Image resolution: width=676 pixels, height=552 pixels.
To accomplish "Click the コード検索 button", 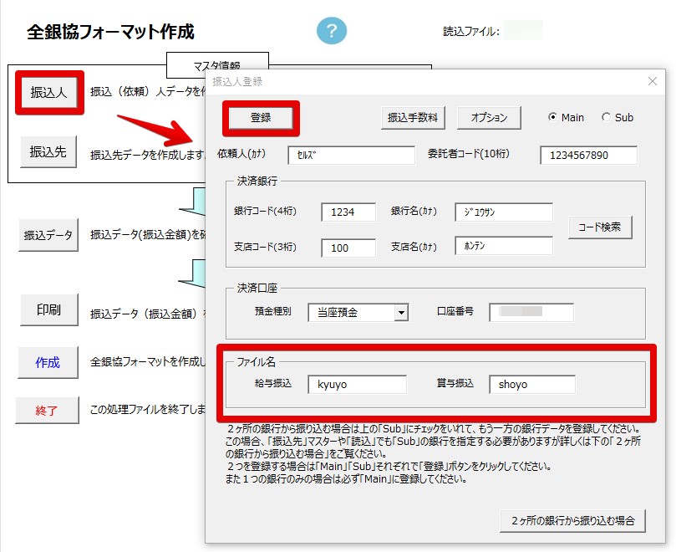I will pos(600,227).
